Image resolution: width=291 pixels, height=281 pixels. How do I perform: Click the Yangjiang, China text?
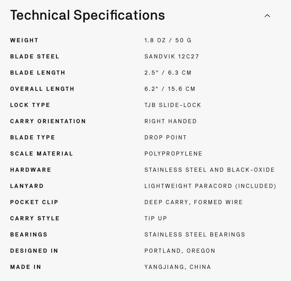click(178, 267)
